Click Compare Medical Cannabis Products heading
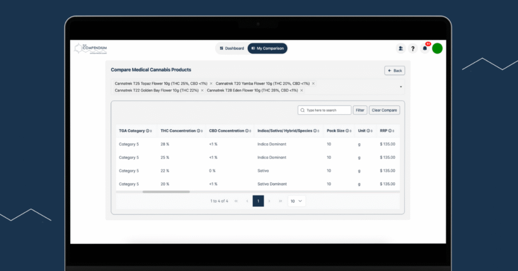The height and width of the screenshot is (271, 518). click(x=151, y=70)
